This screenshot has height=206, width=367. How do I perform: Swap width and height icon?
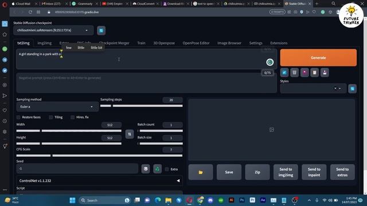pyautogui.click(x=130, y=134)
